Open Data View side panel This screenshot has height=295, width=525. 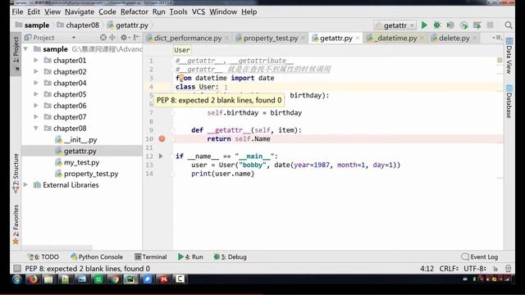[x=509, y=56]
